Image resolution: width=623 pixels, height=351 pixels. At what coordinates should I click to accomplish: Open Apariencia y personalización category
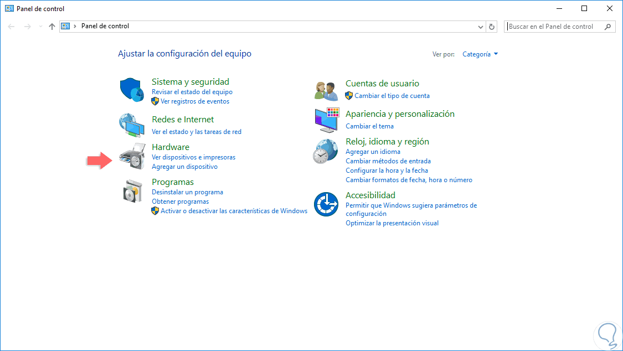400,114
